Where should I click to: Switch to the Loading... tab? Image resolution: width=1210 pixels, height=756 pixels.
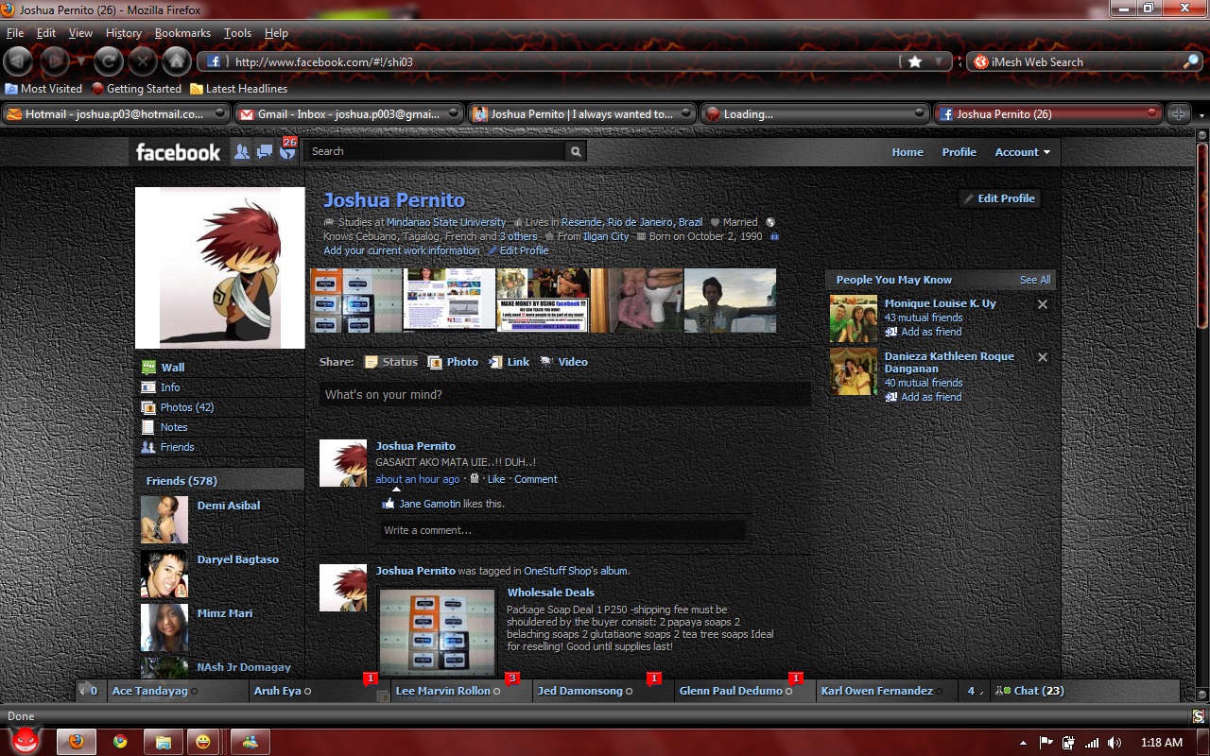(x=815, y=114)
